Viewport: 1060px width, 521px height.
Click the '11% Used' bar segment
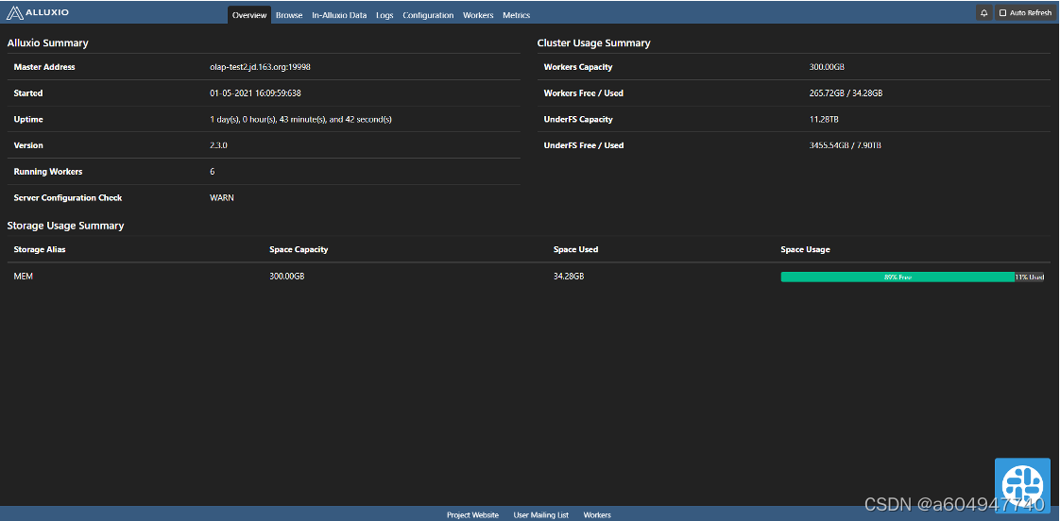[1029, 277]
